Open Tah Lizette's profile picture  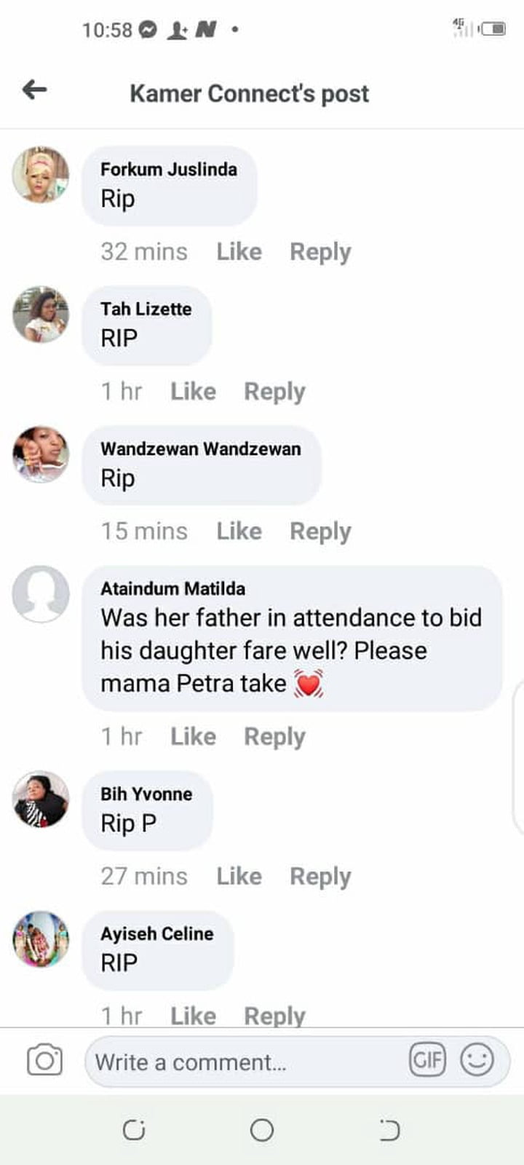pyautogui.click(x=41, y=315)
